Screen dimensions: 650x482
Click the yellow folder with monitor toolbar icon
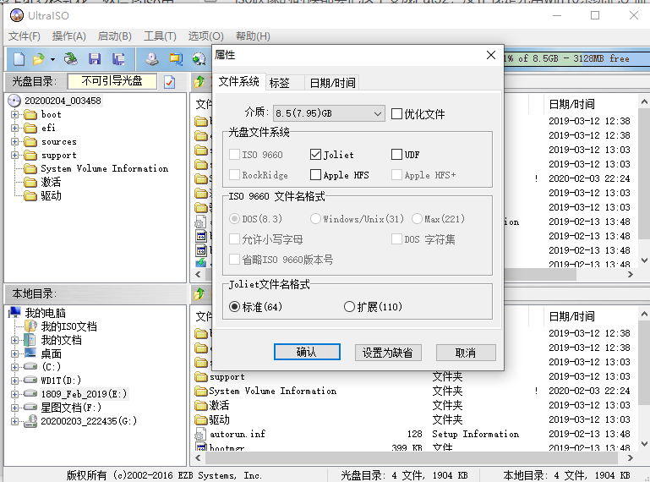[x=176, y=59]
